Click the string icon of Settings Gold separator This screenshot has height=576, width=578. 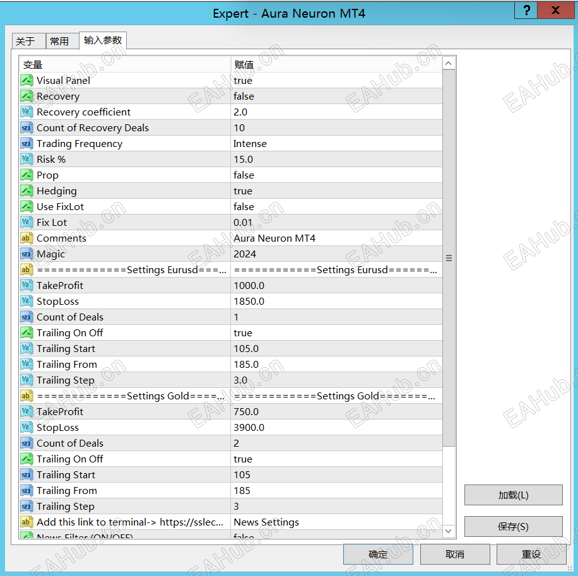(x=27, y=396)
